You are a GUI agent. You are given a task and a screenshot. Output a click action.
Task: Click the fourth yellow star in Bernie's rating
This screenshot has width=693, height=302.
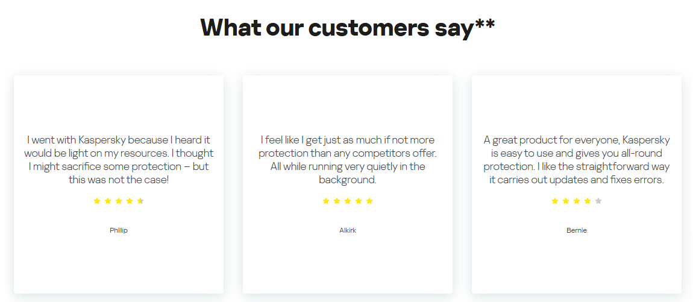(588, 201)
